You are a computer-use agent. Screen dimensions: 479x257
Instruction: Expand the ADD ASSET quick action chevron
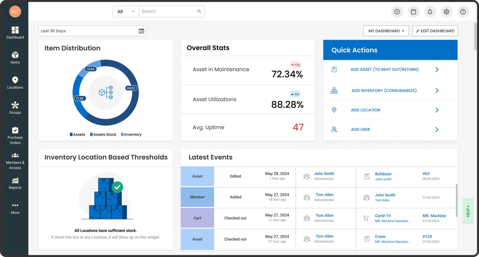click(437, 69)
